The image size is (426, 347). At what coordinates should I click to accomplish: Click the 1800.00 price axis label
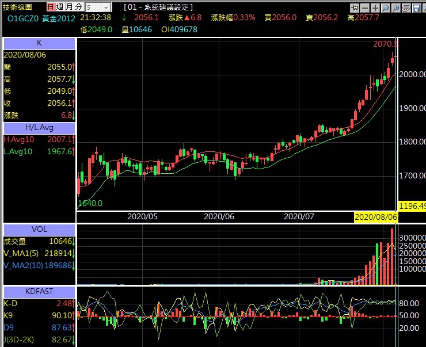[x=412, y=142]
